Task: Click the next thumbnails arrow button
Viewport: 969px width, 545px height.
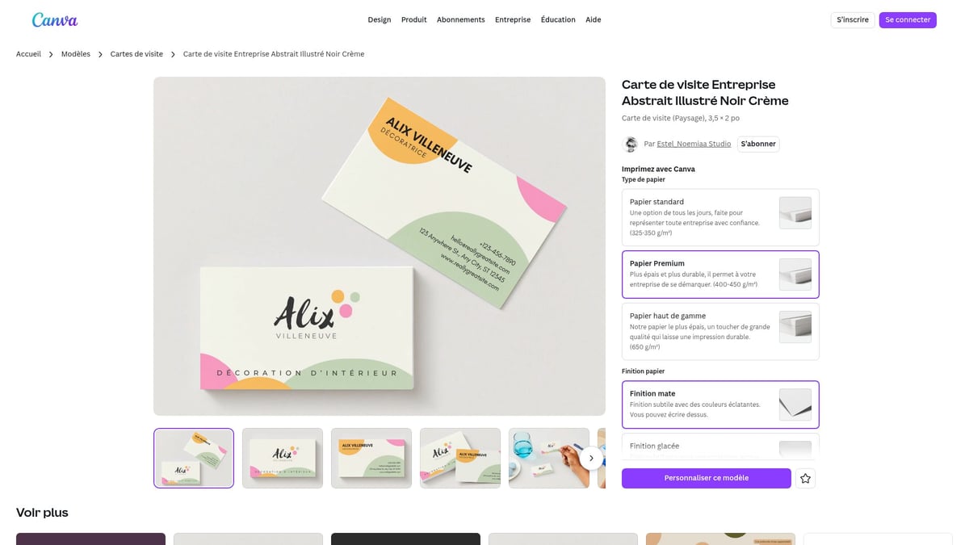Action: coord(591,458)
